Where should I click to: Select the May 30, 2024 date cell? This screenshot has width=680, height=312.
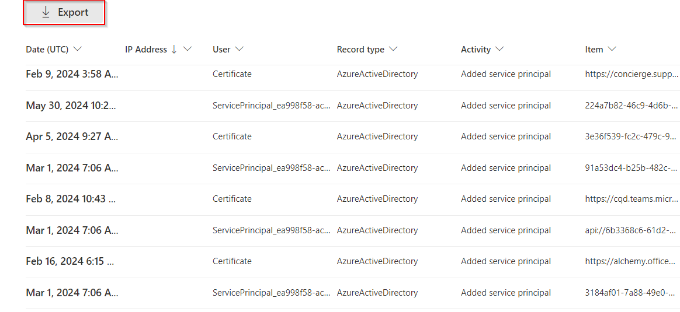point(72,106)
